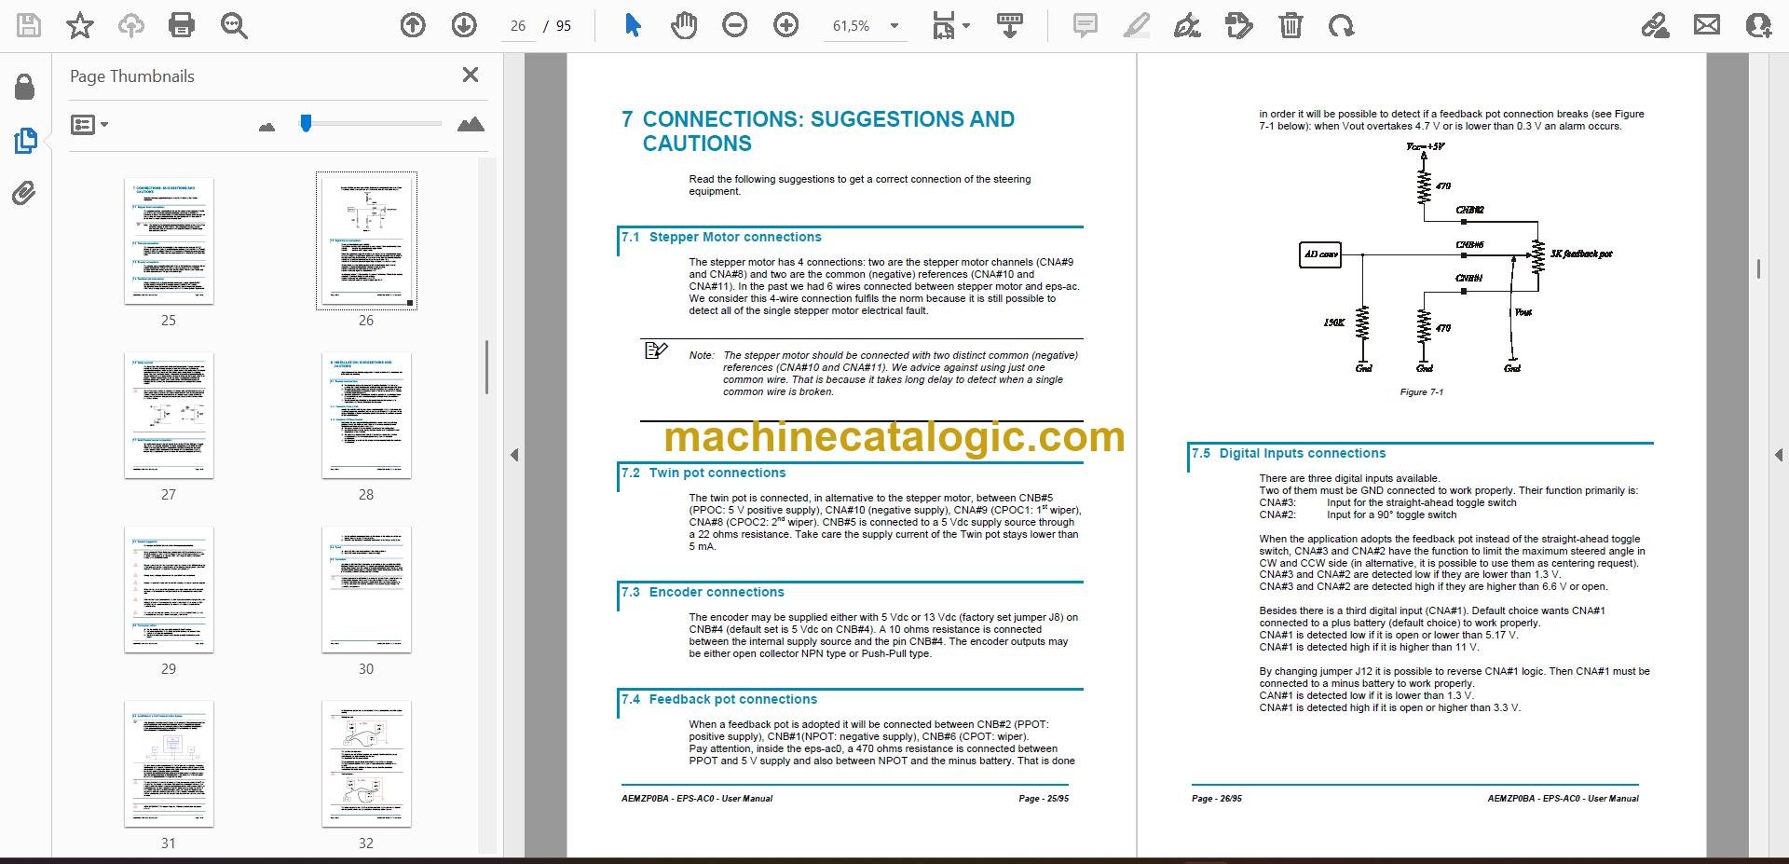Viewport: 1789px width, 864px height.
Task: Open thumbnail options menu dropdown
Action: click(89, 124)
